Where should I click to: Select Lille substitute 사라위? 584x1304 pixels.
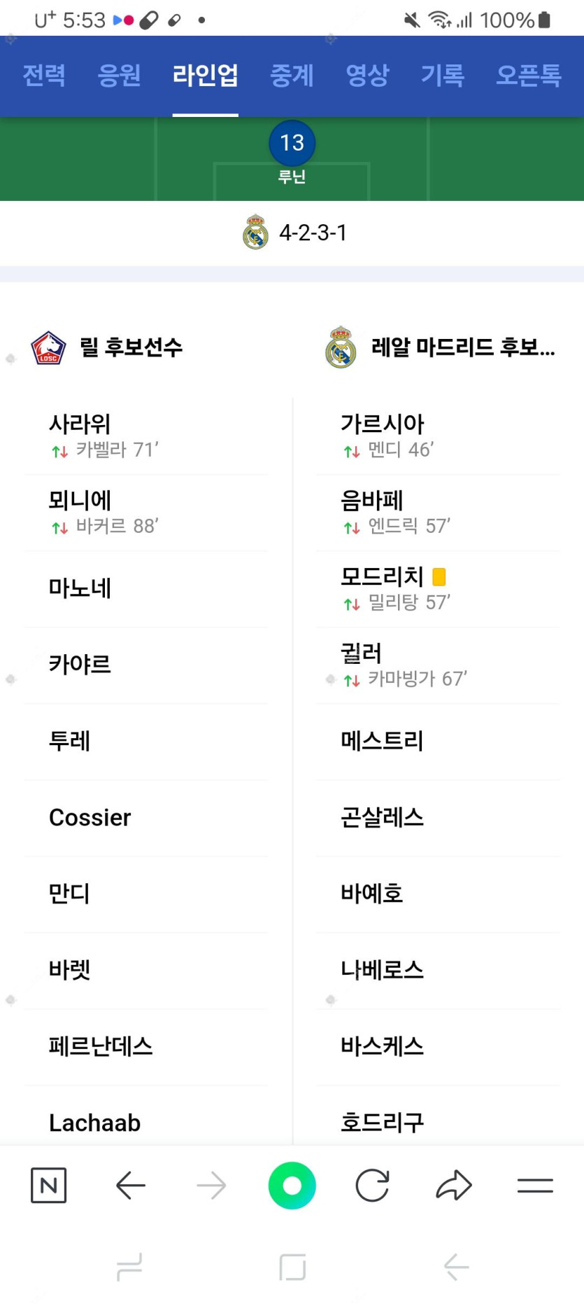(80, 424)
